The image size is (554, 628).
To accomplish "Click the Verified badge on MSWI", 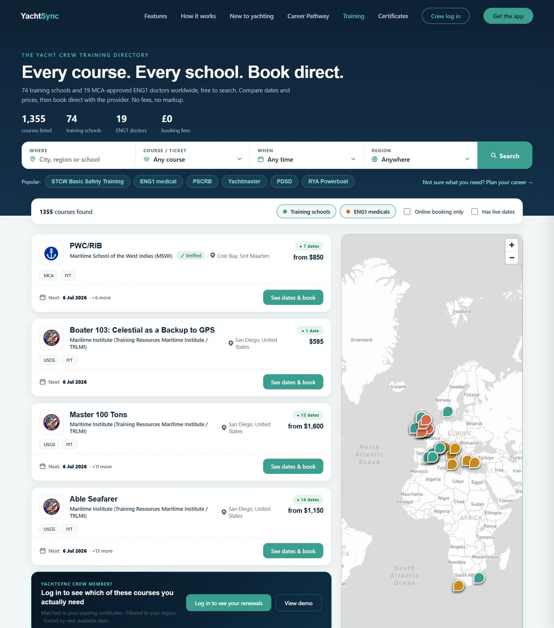I will click(191, 255).
